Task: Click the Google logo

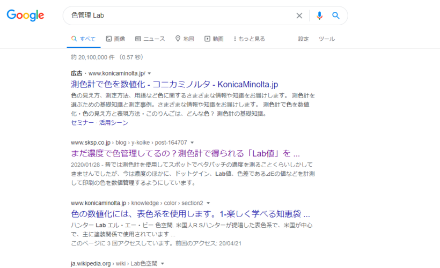Action: tap(25, 16)
